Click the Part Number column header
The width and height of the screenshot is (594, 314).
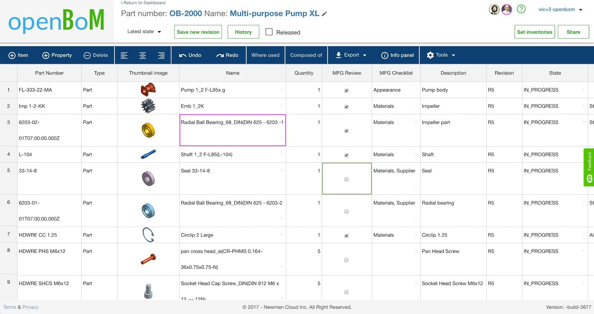tap(49, 73)
